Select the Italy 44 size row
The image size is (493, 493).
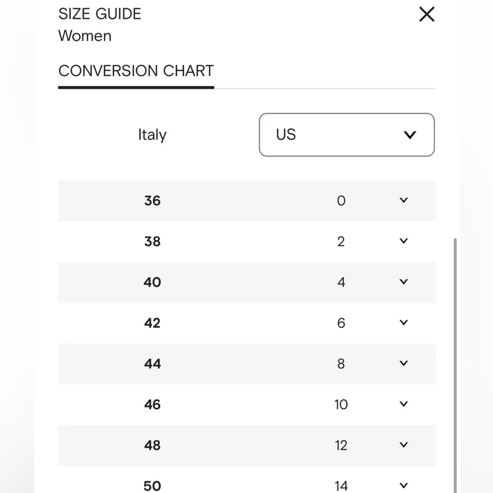click(247, 364)
